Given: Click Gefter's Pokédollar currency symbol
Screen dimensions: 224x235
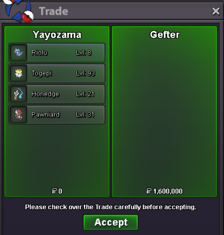Looking at the screenshot, I should tap(149, 191).
